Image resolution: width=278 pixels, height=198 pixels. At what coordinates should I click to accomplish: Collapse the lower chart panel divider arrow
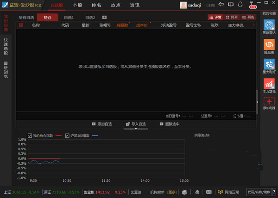[136, 129]
